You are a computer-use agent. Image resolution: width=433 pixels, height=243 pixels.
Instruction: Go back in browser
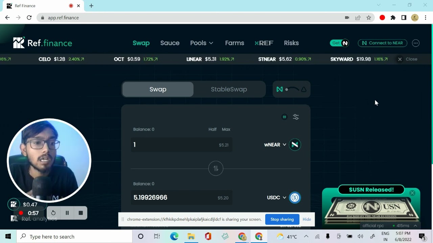7,18
